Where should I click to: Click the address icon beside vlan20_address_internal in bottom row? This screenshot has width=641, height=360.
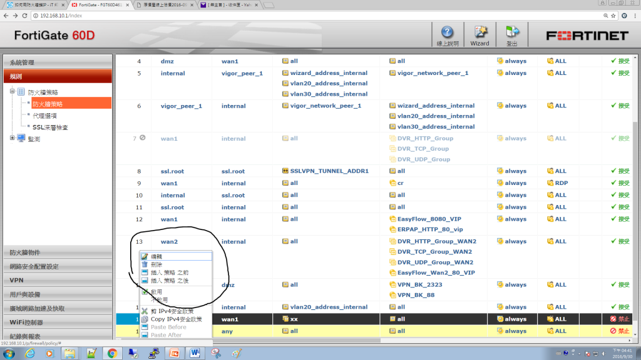click(x=285, y=307)
